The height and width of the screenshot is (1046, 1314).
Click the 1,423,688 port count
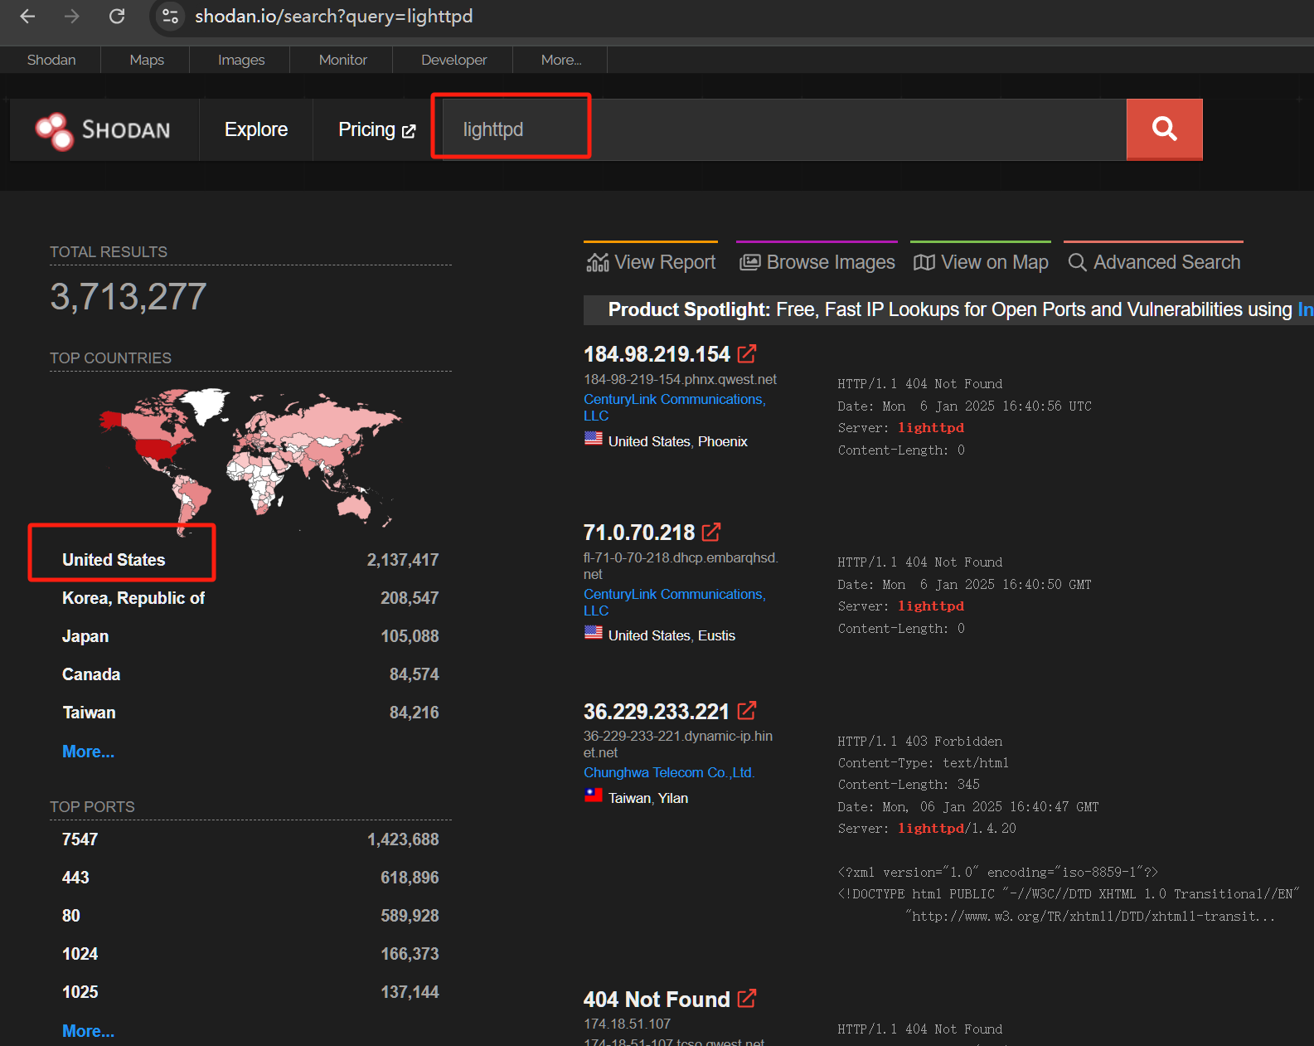[403, 839]
